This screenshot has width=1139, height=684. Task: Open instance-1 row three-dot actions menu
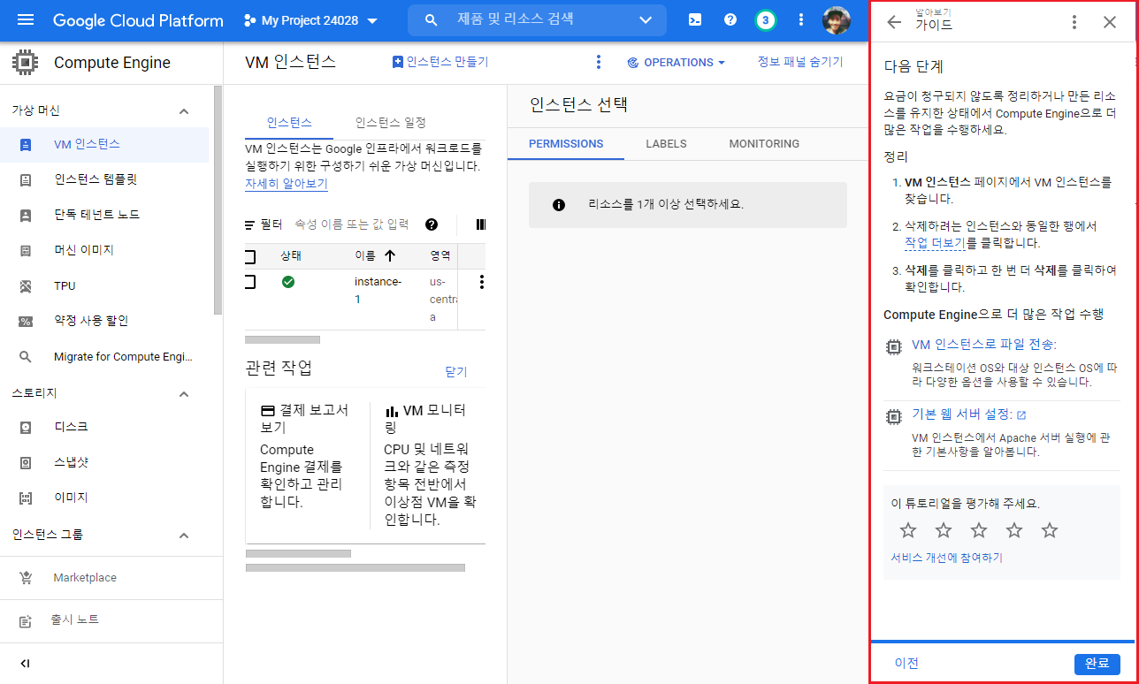(x=481, y=282)
